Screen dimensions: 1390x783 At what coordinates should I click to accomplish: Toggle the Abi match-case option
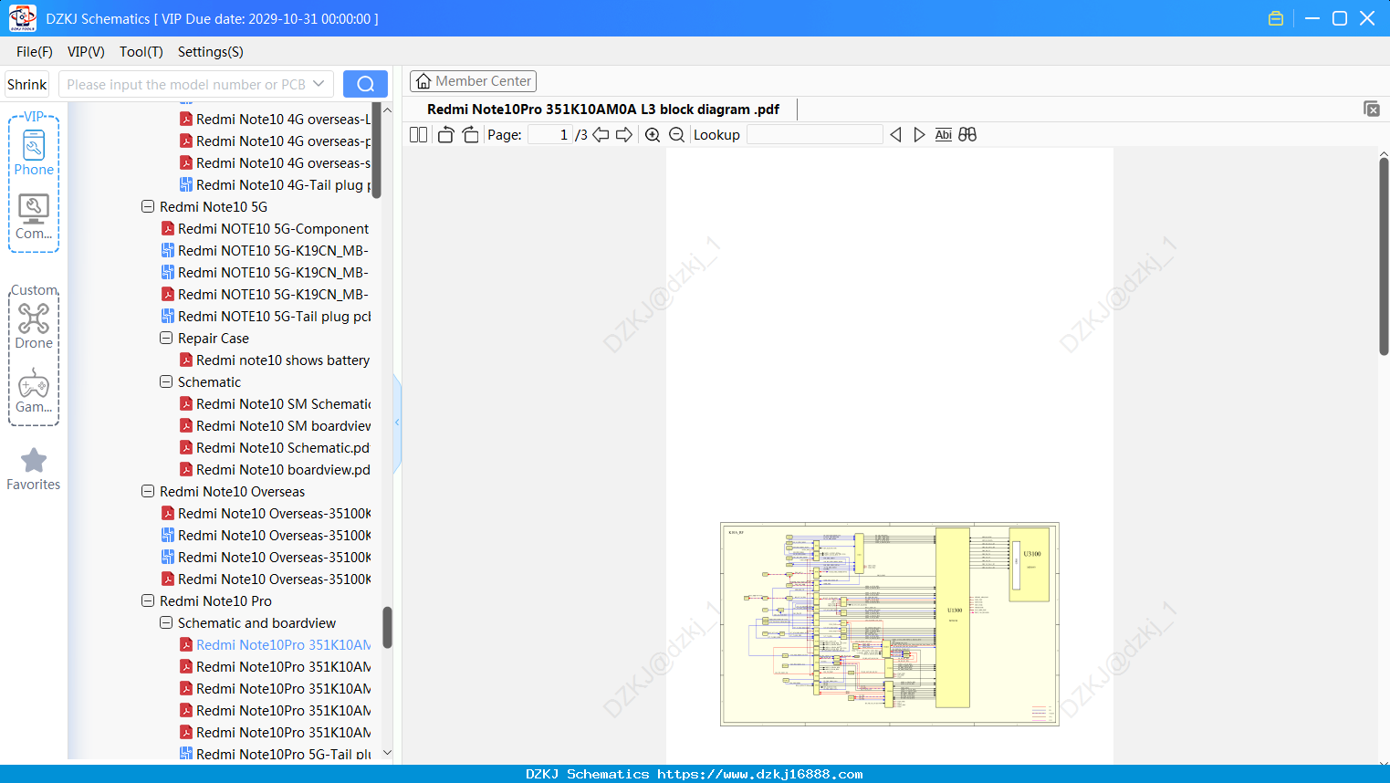point(943,134)
